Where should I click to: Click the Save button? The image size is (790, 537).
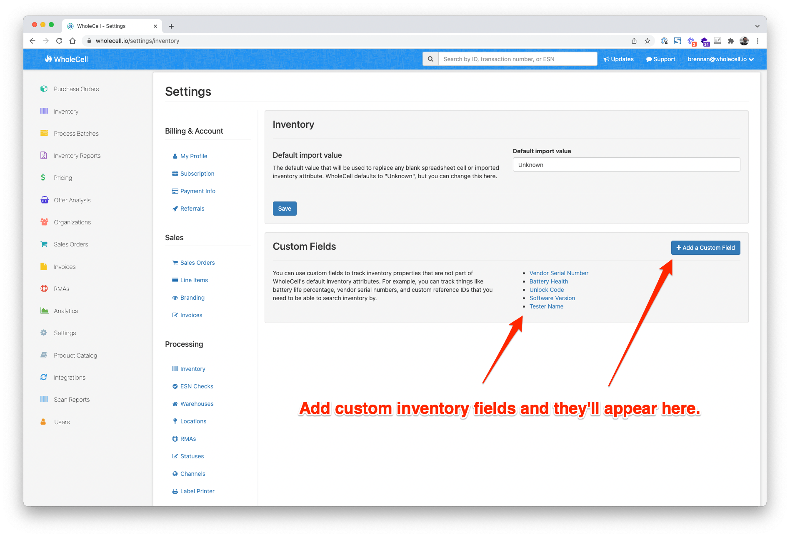point(285,209)
